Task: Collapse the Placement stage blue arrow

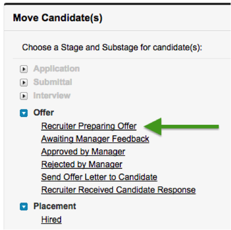Action: tap(24, 207)
